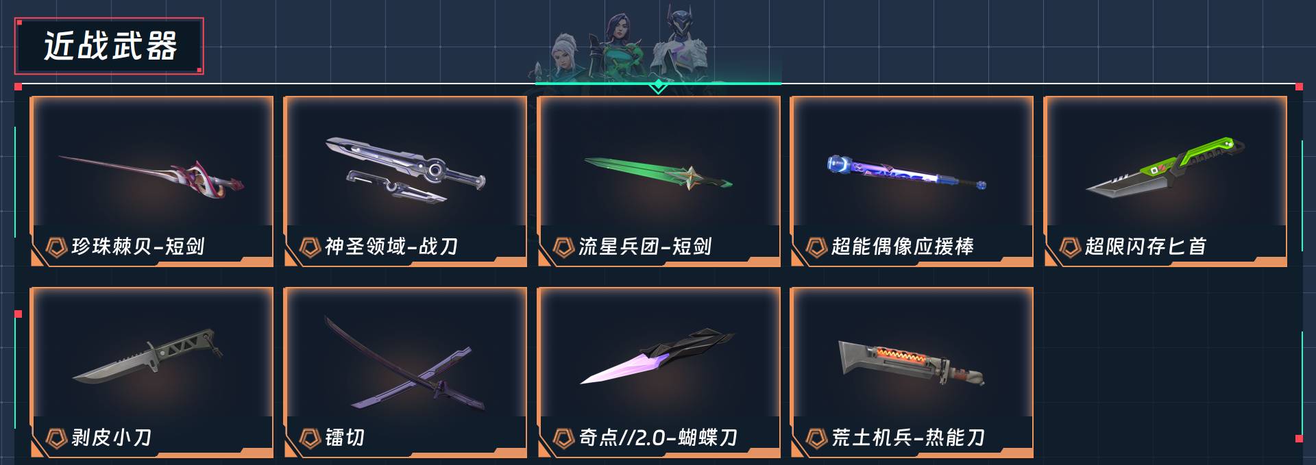Click the 近战武器 section header

click(x=110, y=46)
